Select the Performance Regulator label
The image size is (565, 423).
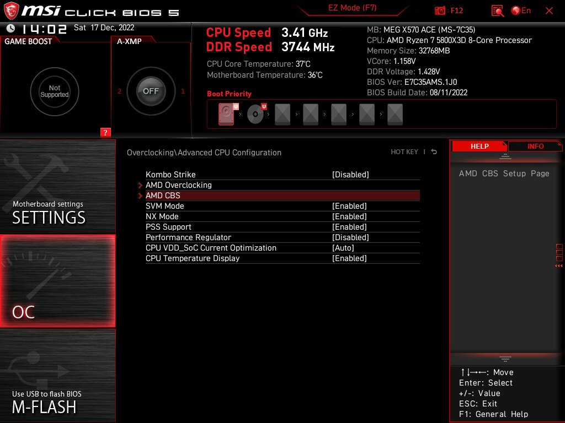(x=188, y=237)
